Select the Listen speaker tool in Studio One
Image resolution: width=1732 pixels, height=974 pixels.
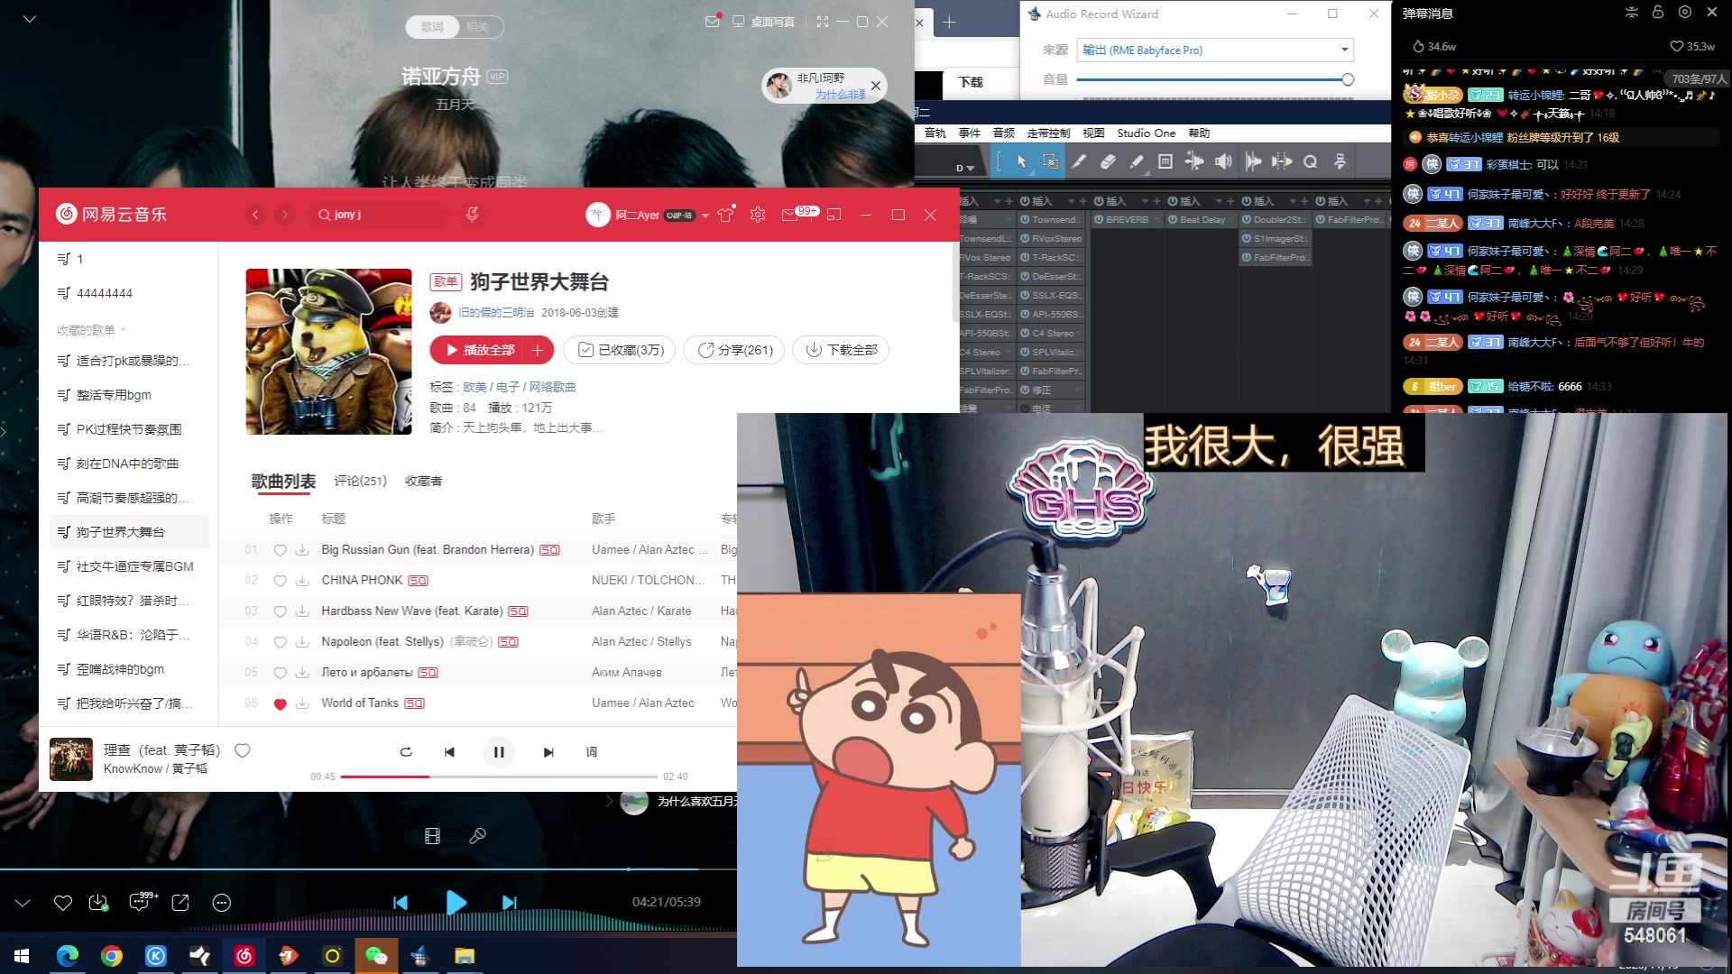[x=1223, y=161]
